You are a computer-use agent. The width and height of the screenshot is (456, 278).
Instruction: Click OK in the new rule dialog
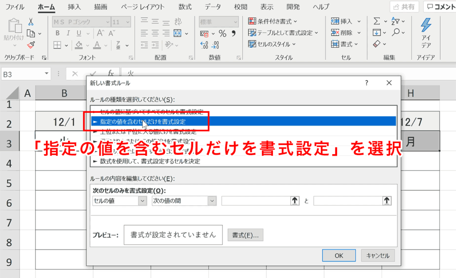339,256
